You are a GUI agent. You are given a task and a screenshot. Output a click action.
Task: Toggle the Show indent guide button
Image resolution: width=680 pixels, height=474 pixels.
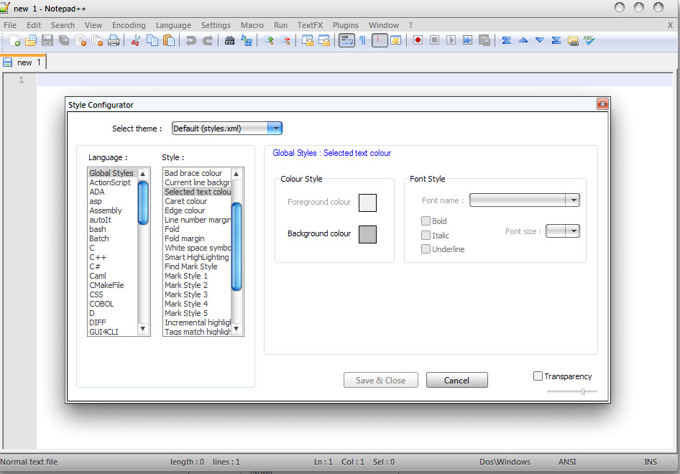380,41
